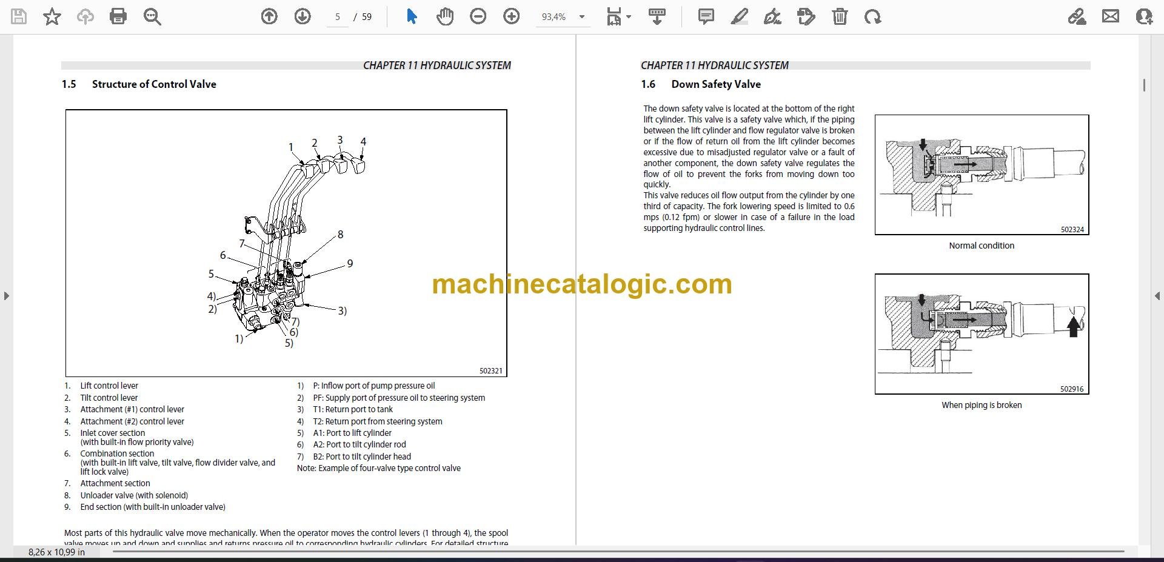
Task: Zoom out with the minus icon
Action: [478, 16]
